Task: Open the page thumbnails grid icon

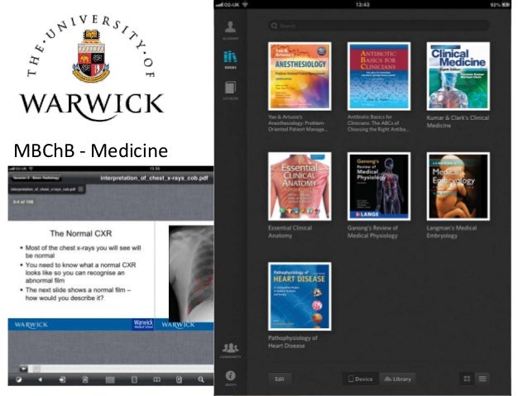Action: point(110,379)
